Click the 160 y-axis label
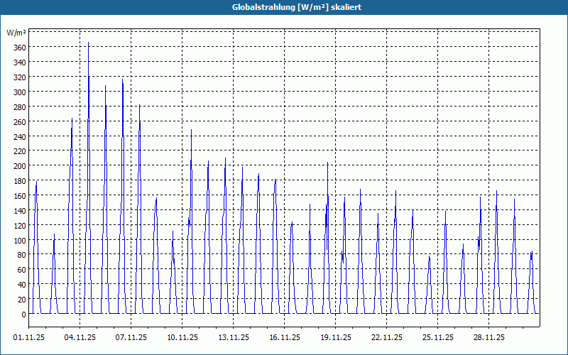Screen dimensions: 568x355 20,196
